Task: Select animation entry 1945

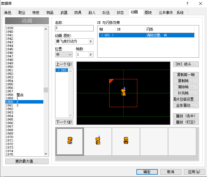Action: pos(24,49)
